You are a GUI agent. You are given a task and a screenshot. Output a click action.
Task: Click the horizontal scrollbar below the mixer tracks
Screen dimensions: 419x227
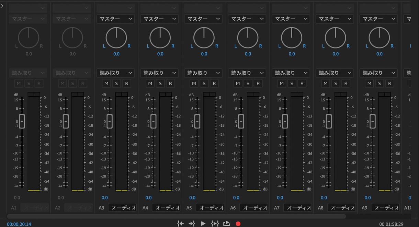(176, 216)
